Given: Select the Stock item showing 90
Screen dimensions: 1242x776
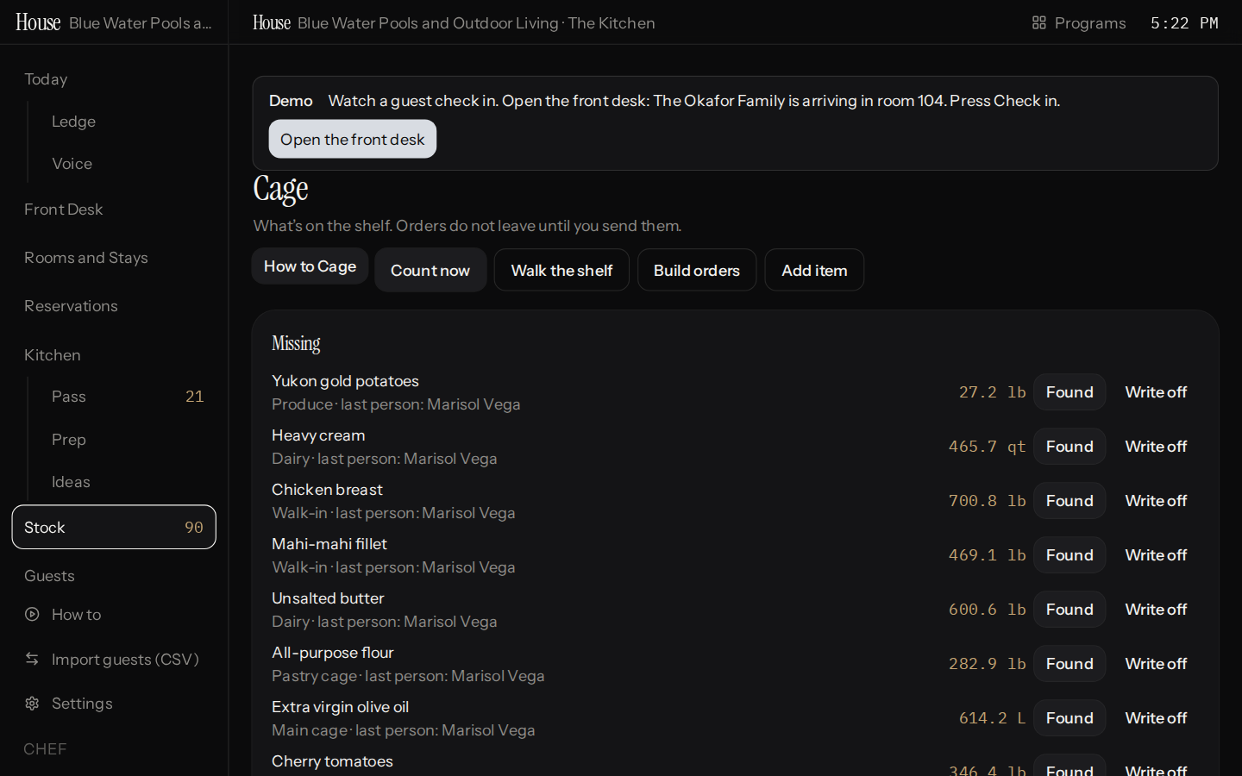Looking at the screenshot, I should tap(114, 527).
